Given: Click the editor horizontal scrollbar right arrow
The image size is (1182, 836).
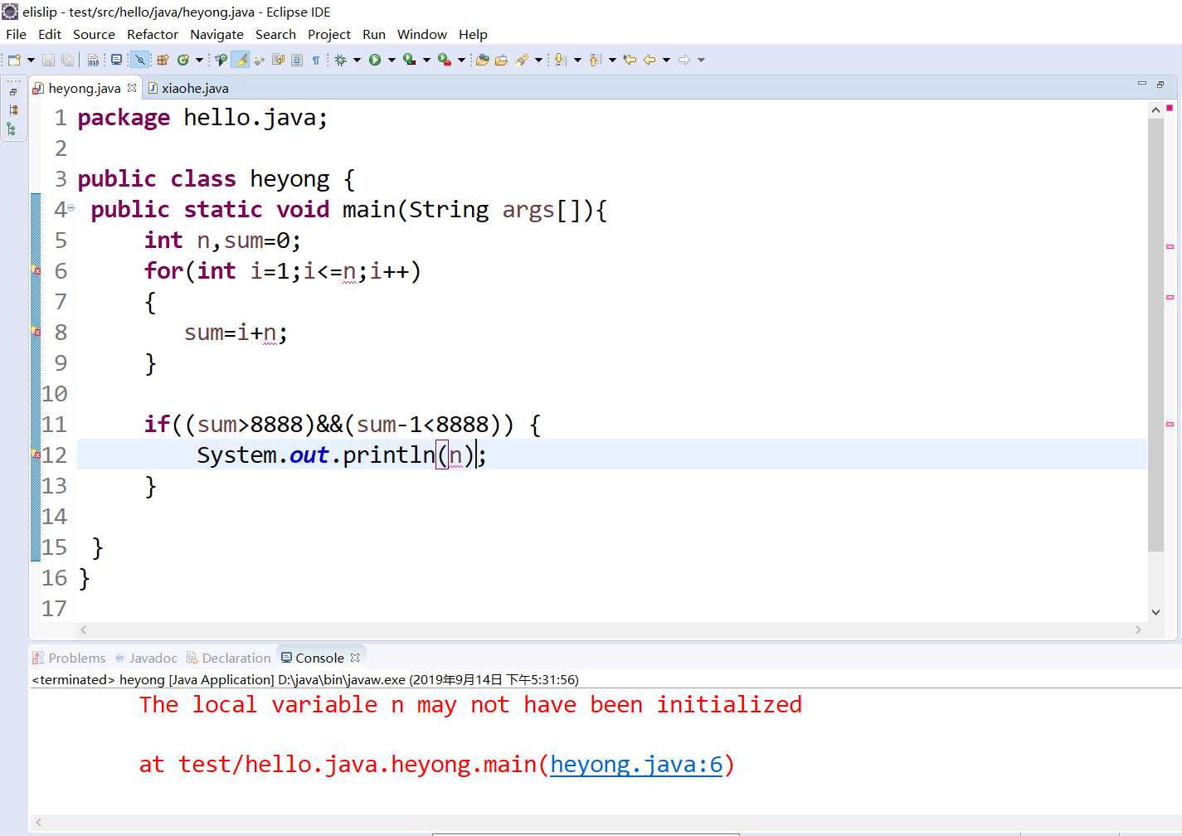Looking at the screenshot, I should pyautogui.click(x=1138, y=630).
